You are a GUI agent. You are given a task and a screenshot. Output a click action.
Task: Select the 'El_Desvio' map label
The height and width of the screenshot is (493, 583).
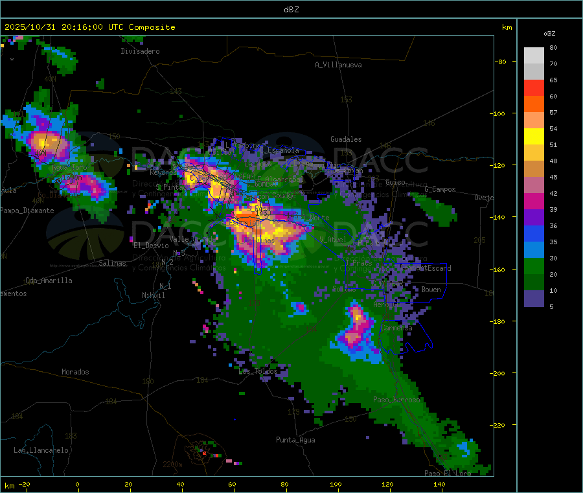pyautogui.click(x=152, y=246)
